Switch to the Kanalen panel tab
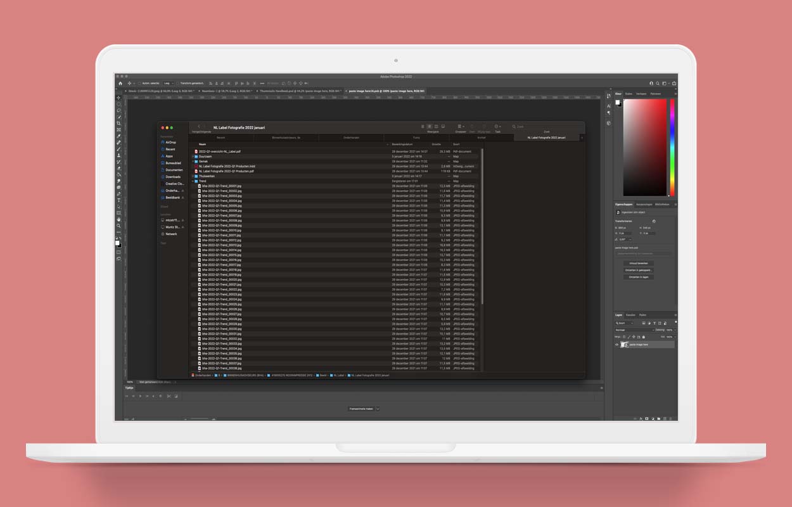This screenshot has height=507, width=792. coord(630,315)
